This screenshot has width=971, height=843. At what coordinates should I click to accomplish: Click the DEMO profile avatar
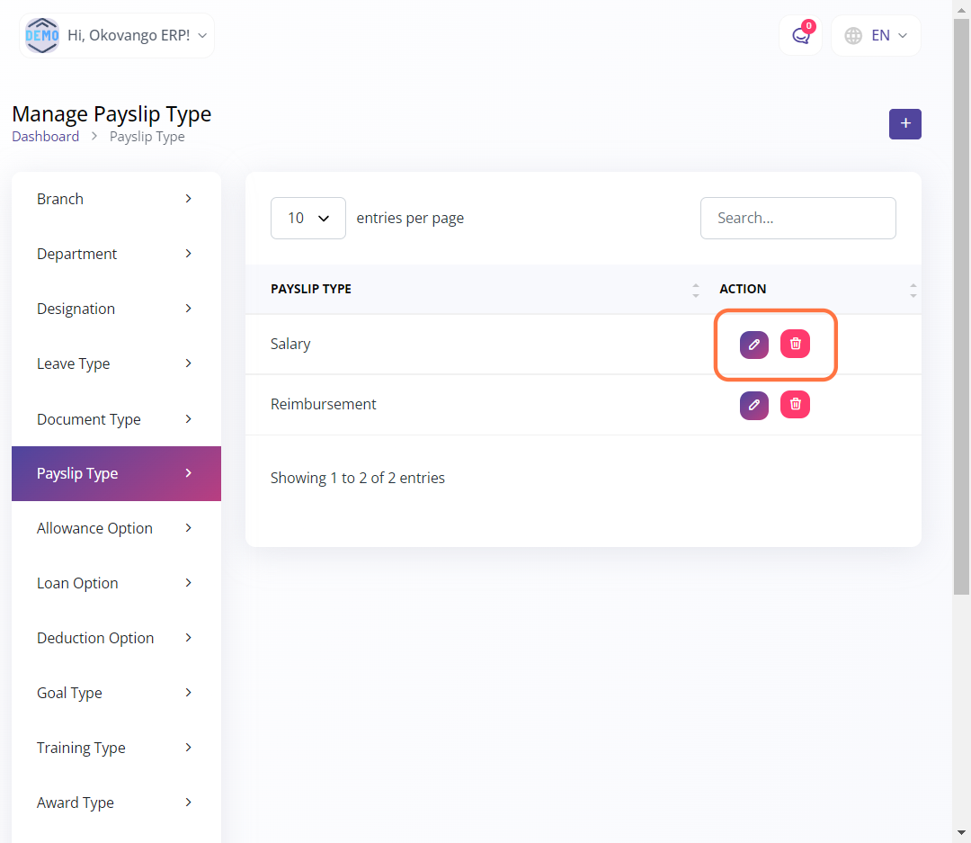point(42,36)
